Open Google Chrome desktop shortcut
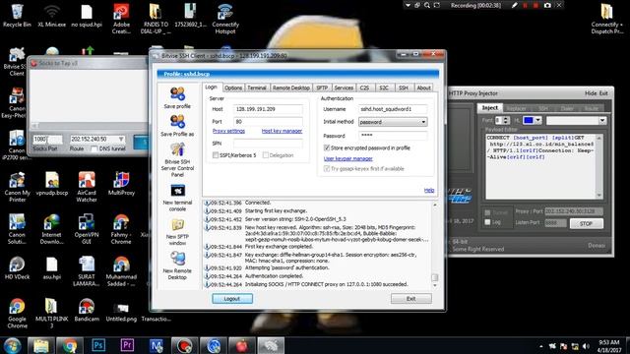This screenshot has width=630, height=354. coord(17,313)
